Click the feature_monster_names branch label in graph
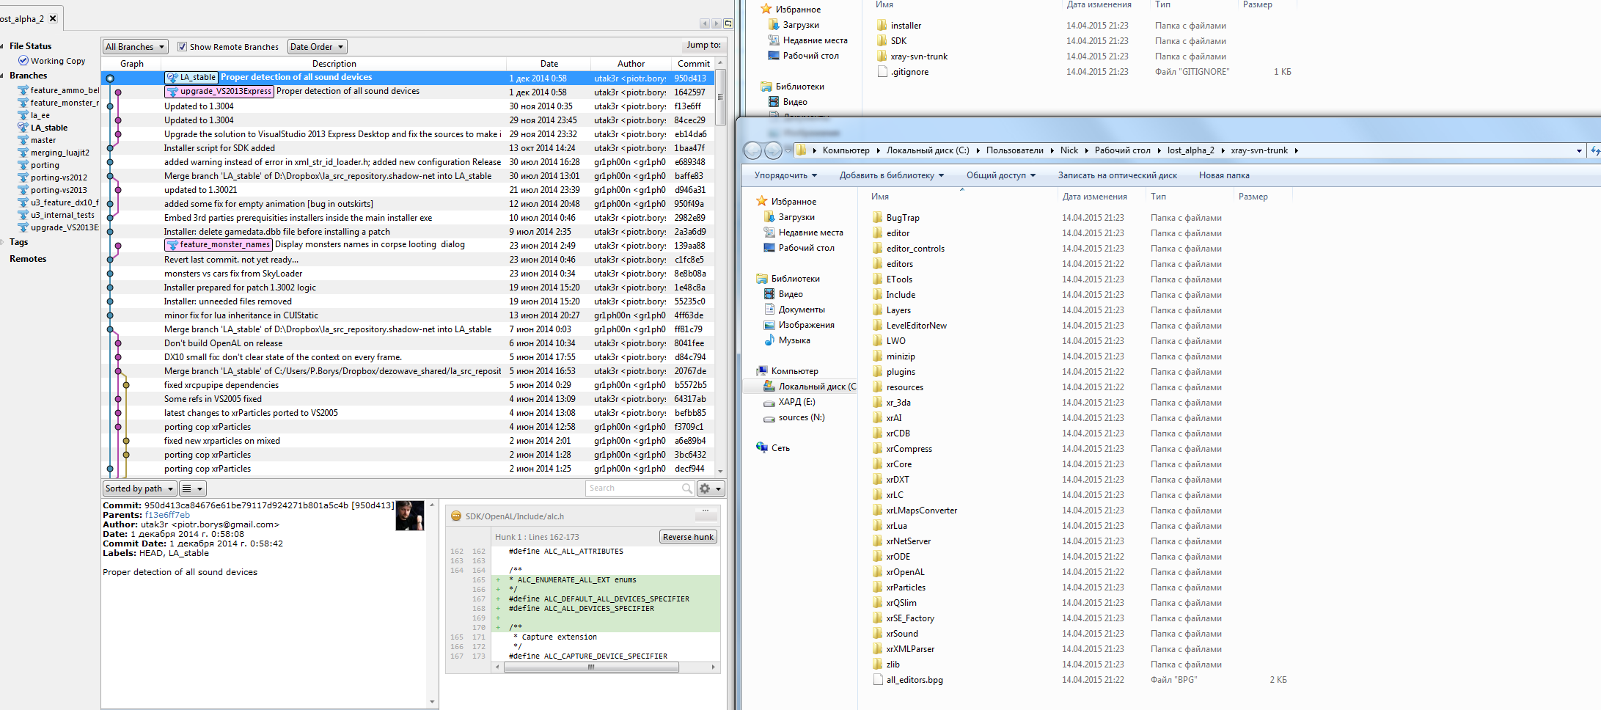Viewport: 1601px width, 710px height. (x=219, y=245)
